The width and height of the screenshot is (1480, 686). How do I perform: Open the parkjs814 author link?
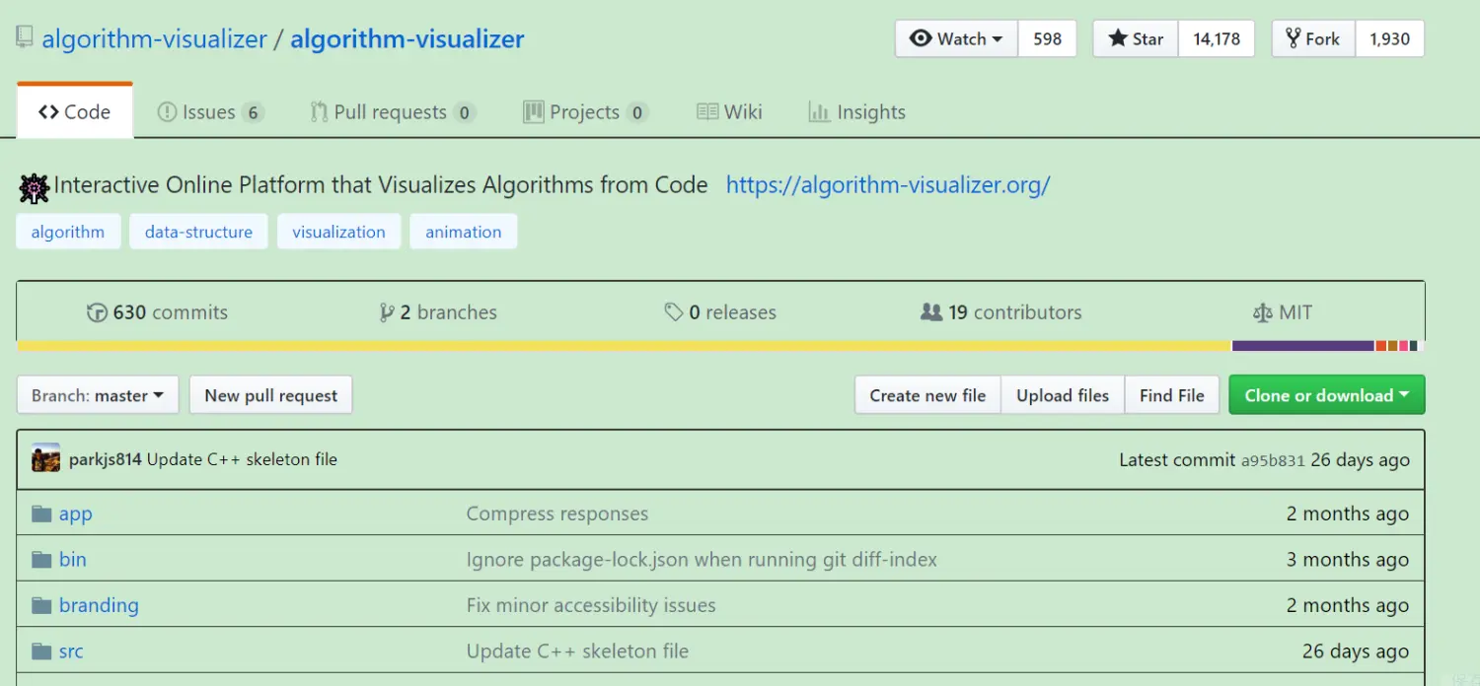pos(106,459)
